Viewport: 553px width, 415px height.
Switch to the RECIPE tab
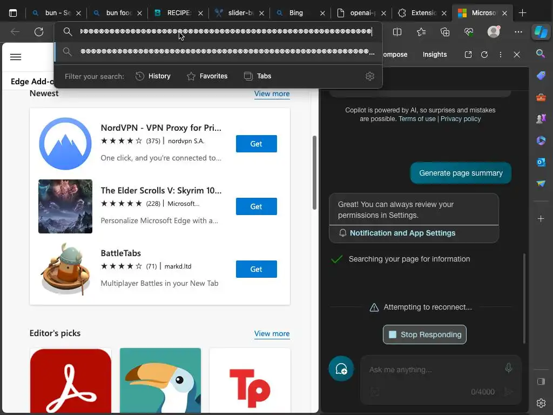pos(178,13)
